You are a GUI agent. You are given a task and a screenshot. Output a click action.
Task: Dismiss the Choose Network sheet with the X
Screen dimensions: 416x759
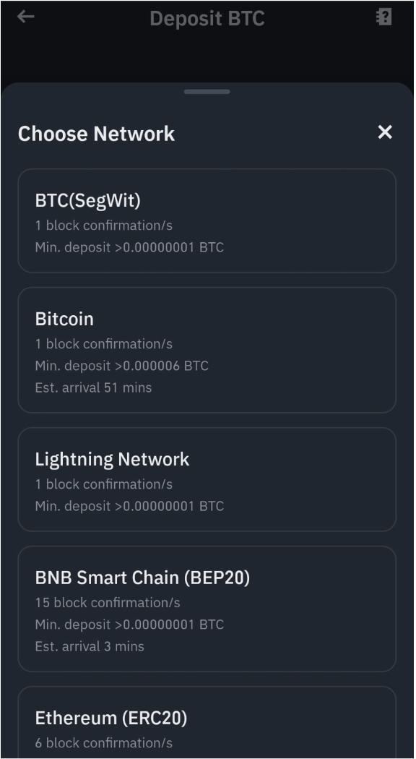coord(385,133)
